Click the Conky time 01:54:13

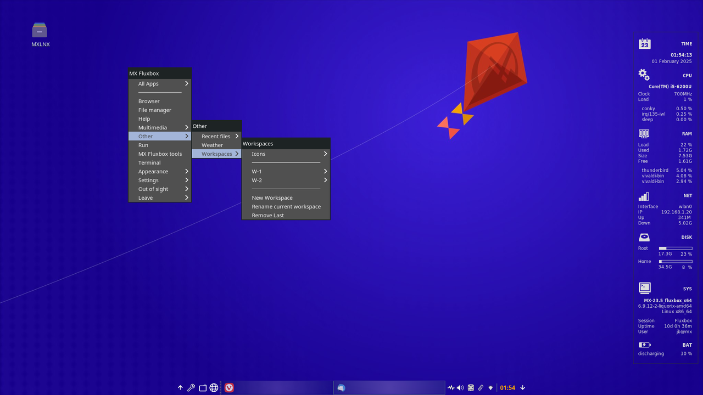(x=681, y=55)
